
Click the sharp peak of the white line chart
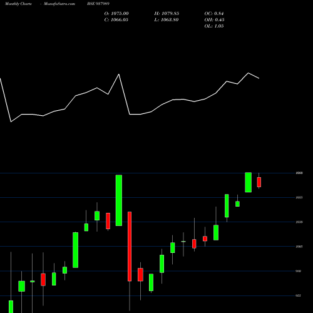[119, 74]
